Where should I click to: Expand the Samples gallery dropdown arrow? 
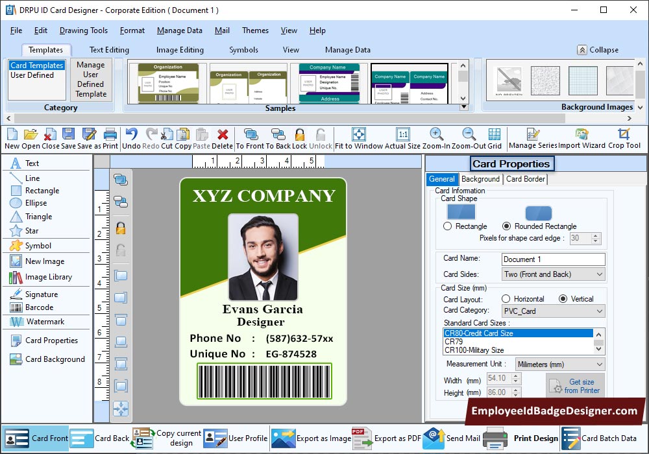[x=463, y=107]
